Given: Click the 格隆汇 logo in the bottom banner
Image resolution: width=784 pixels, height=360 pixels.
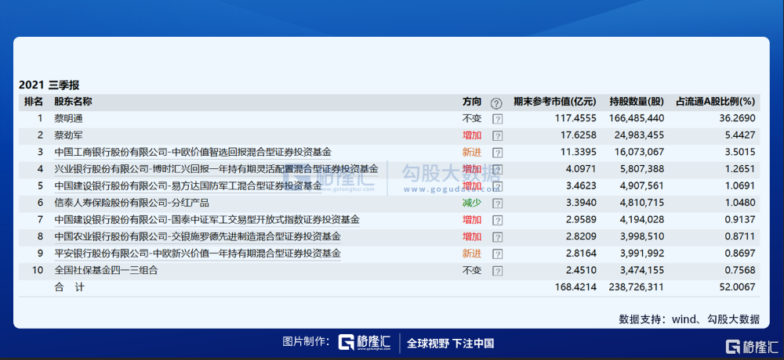Looking at the screenshot, I should point(364,343).
